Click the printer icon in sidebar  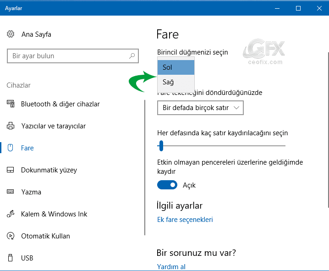(11, 126)
